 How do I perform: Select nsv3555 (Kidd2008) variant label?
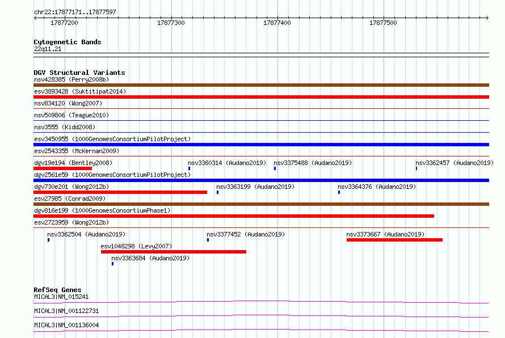tap(65, 127)
